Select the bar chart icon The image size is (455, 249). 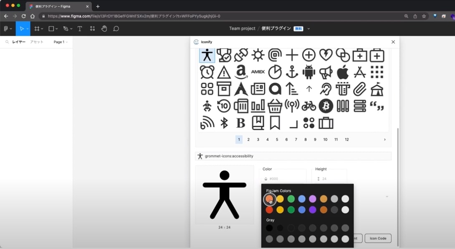258,106
